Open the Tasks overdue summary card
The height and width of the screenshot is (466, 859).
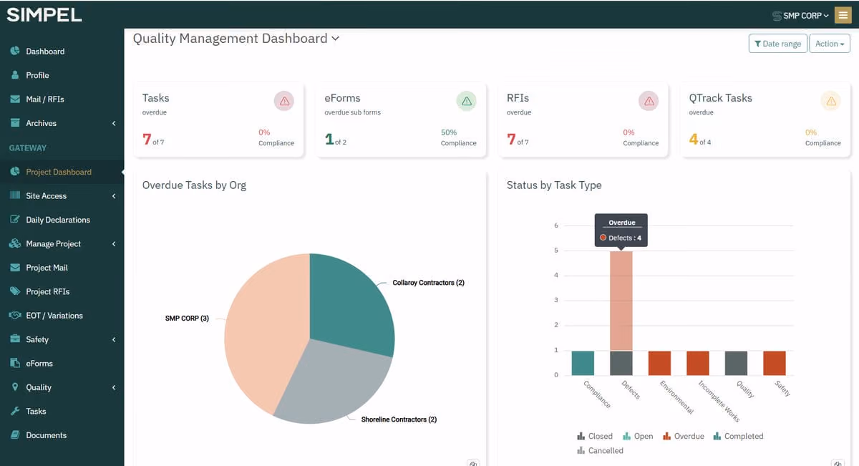pyautogui.click(x=218, y=120)
